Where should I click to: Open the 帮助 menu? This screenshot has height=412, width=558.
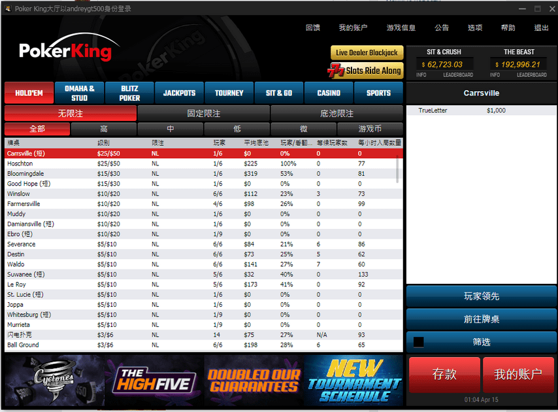point(508,27)
